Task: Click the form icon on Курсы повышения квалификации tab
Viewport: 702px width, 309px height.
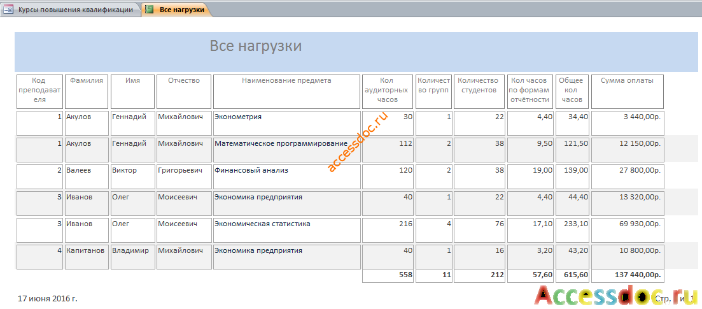Action: [8, 10]
